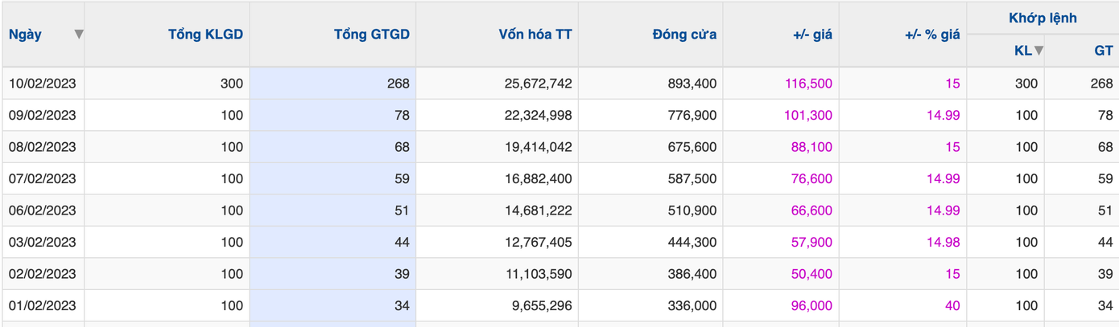The height and width of the screenshot is (327, 1119).
Task: Click the +/- giá column header
Action: pyautogui.click(x=812, y=35)
